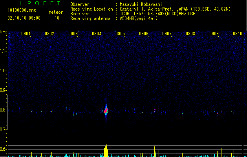This screenshot has height=157, width=247.
Task: Click the Observer label
Action: 80,4
